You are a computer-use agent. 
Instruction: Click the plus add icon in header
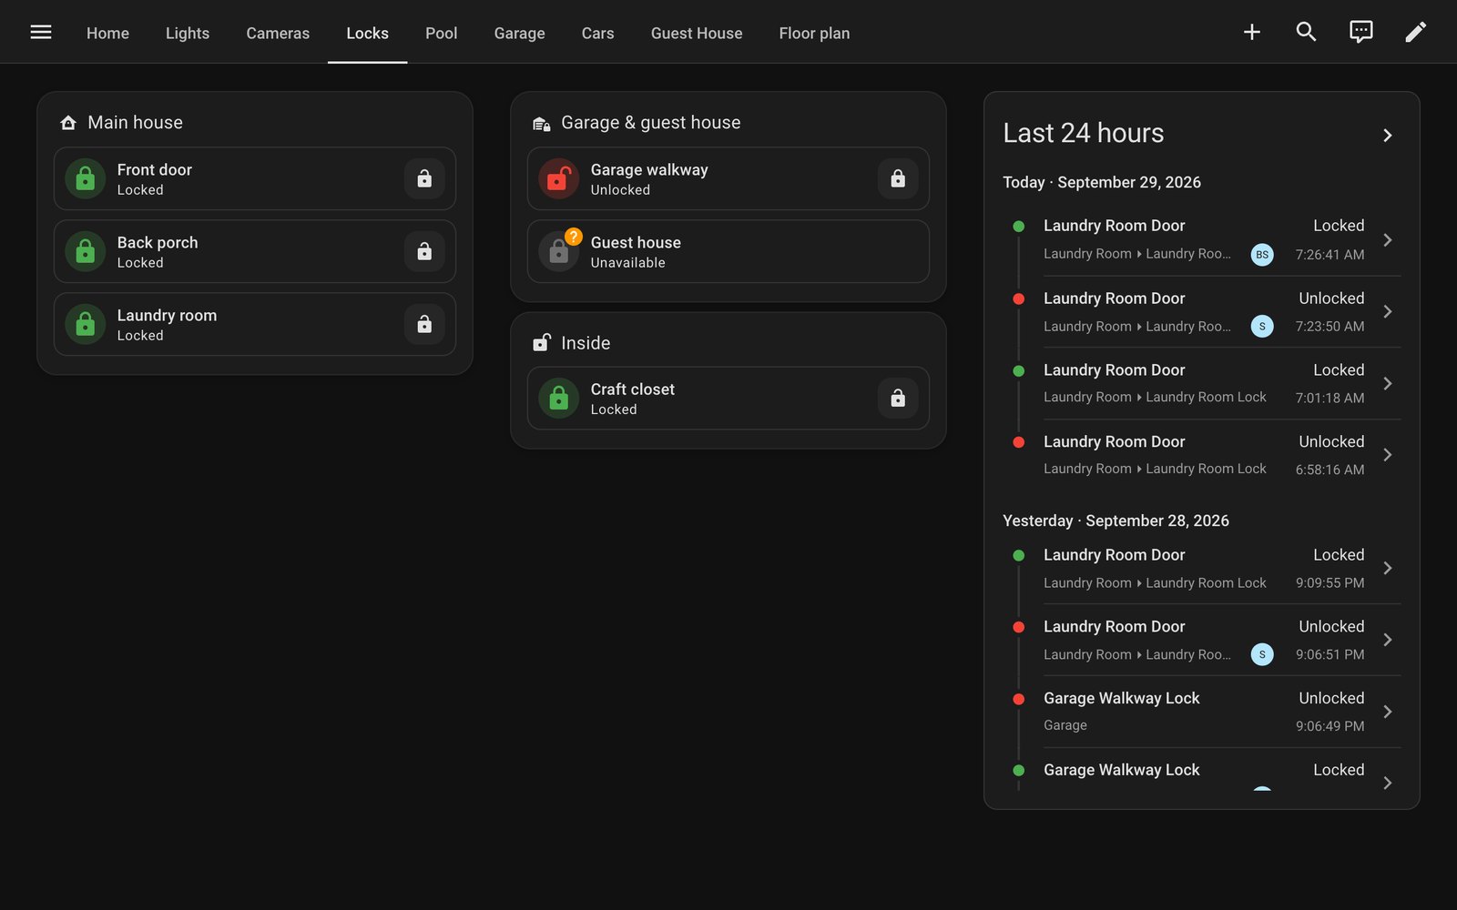1252,32
